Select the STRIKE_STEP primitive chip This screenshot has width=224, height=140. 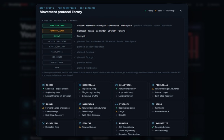[57, 62]
